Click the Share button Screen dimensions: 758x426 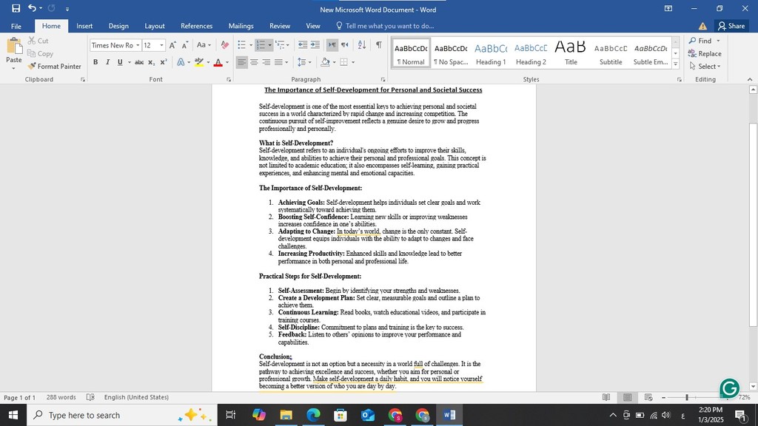click(731, 26)
